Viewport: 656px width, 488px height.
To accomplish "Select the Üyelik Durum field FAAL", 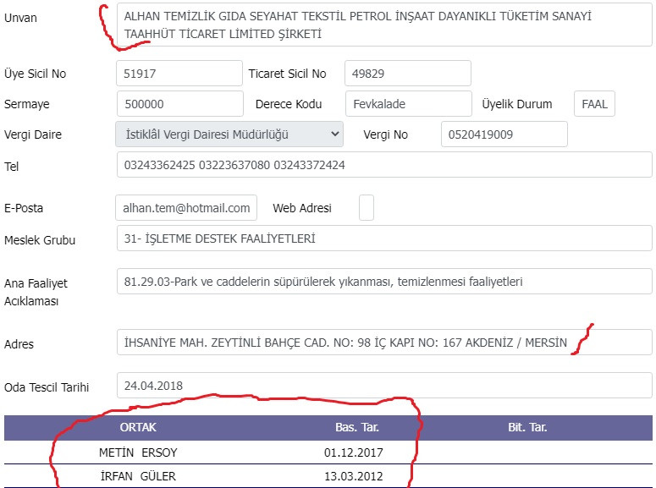I will 594,104.
